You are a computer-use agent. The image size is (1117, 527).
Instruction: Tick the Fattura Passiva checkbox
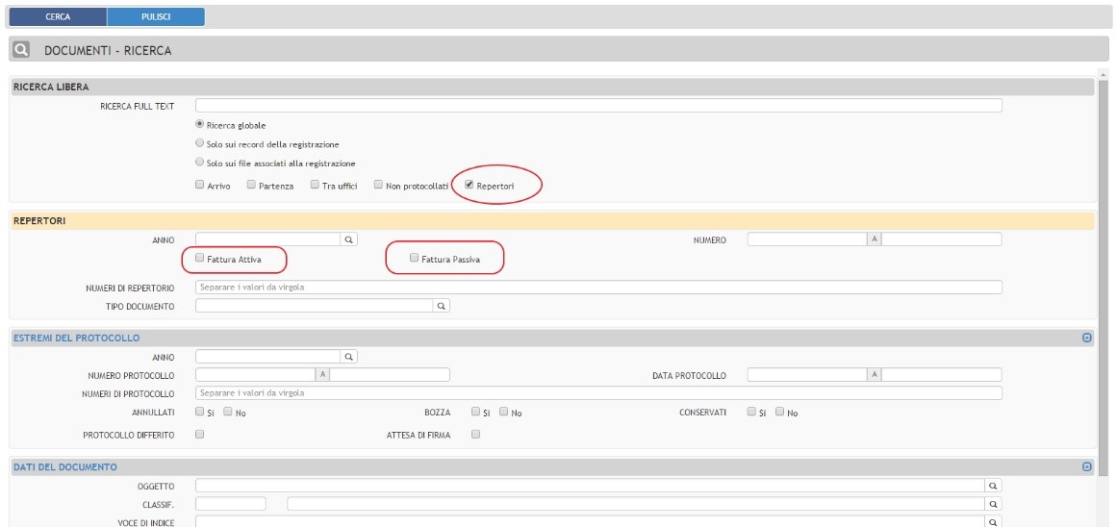(414, 259)
